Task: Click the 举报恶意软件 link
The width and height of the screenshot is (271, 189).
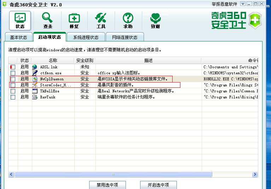Action: [224, 4]
